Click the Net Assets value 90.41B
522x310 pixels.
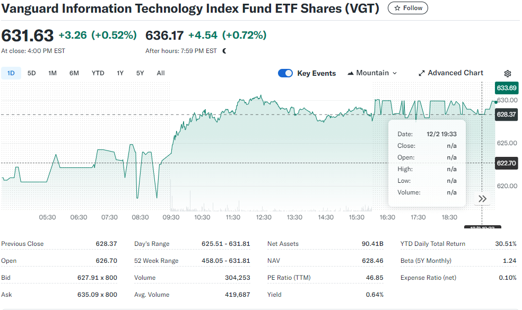372,244
